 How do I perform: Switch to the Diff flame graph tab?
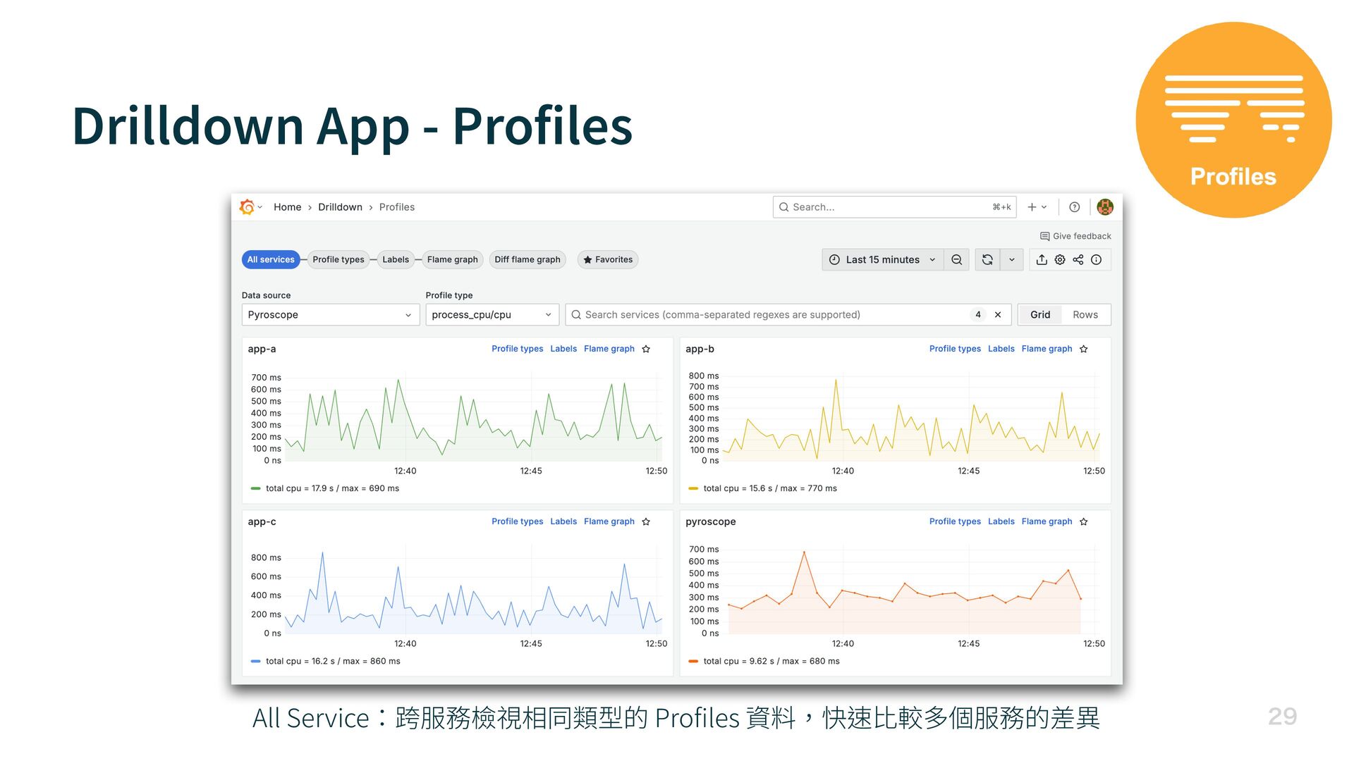pos(527,260)
